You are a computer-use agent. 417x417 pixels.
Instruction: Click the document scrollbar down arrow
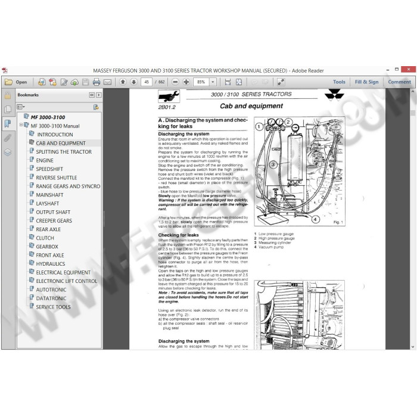pyautogui.click(x=413, y=347)
